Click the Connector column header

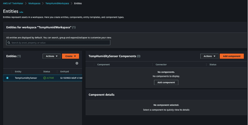pos(161,65)
